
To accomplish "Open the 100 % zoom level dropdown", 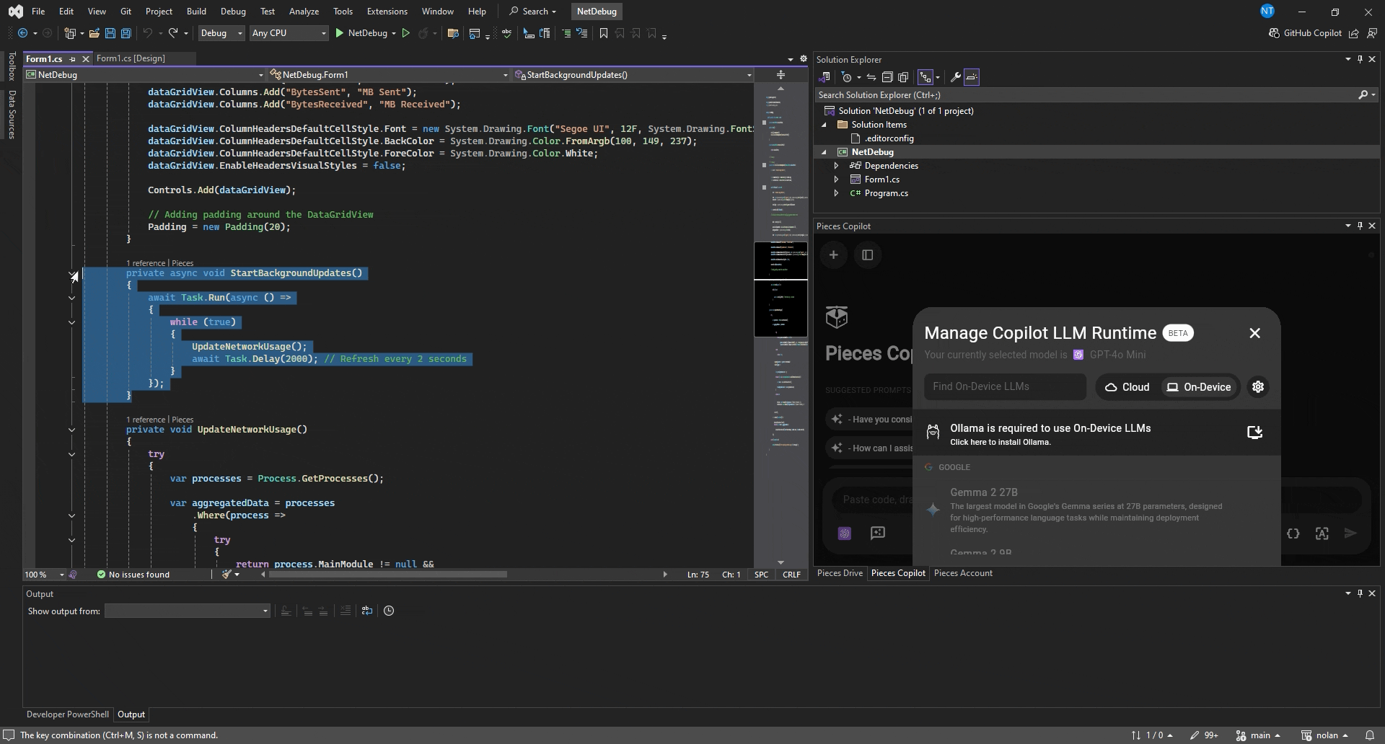I will pos(44,575).
